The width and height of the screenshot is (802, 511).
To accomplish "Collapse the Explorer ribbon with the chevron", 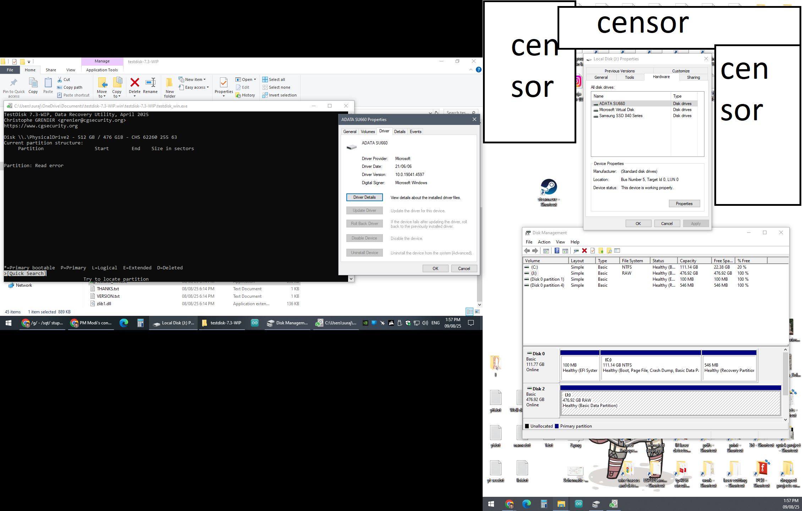I will pos(471,70).
